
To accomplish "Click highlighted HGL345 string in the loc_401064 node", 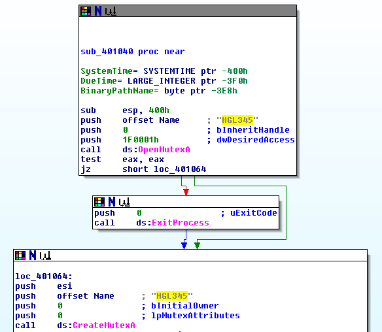I will pyautogui.click(x=172, y=296).
